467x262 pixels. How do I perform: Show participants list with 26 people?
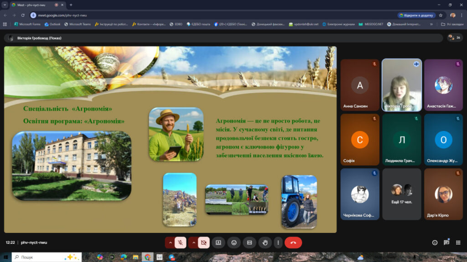click(x=454, y=38)
